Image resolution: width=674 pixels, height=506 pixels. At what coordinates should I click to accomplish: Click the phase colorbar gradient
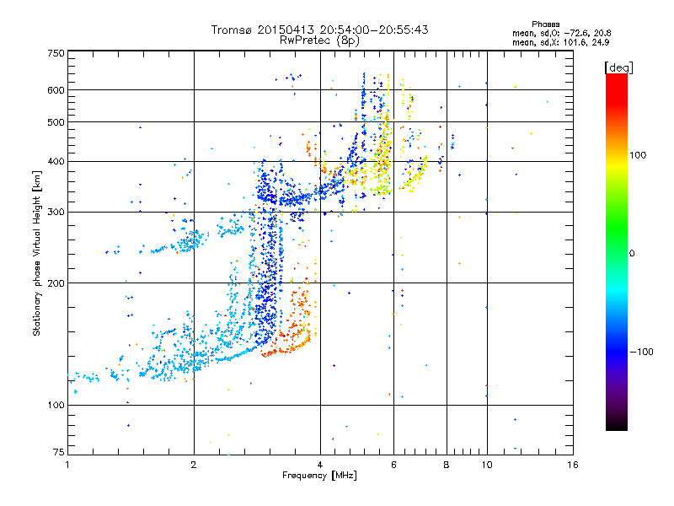(617, 251)
